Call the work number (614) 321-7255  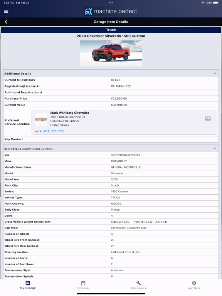point(54,131)
